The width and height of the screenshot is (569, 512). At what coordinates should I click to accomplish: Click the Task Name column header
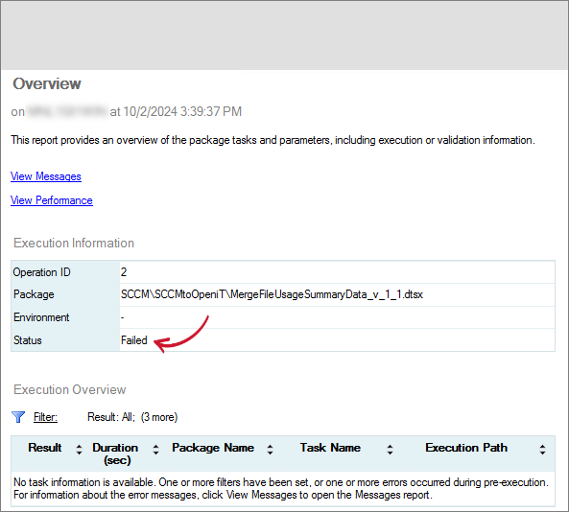click(330, 448)
